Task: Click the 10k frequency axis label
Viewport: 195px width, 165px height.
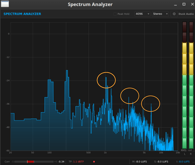Action: (161, 152)
